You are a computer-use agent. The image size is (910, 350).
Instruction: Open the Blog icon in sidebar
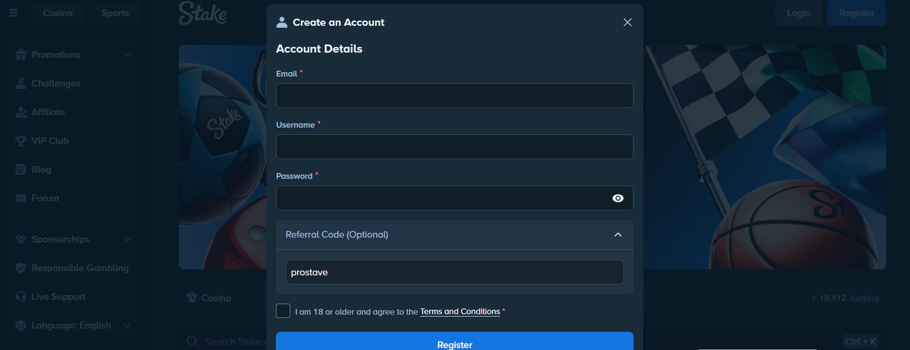click(21, 169)
